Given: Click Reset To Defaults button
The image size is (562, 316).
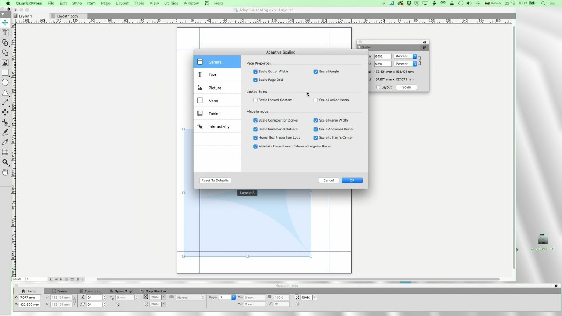Looking at the screenshot, I should [215, 180].
